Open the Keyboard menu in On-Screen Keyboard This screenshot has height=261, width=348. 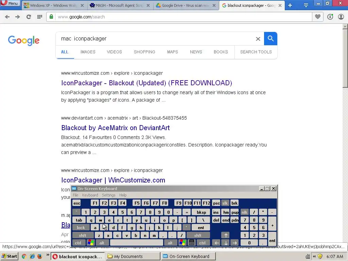pyautogui.click(x=90, y=195)
